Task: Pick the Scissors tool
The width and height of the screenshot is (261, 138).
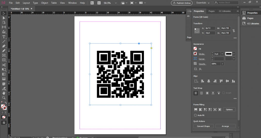Action: [x=4, y=65]
